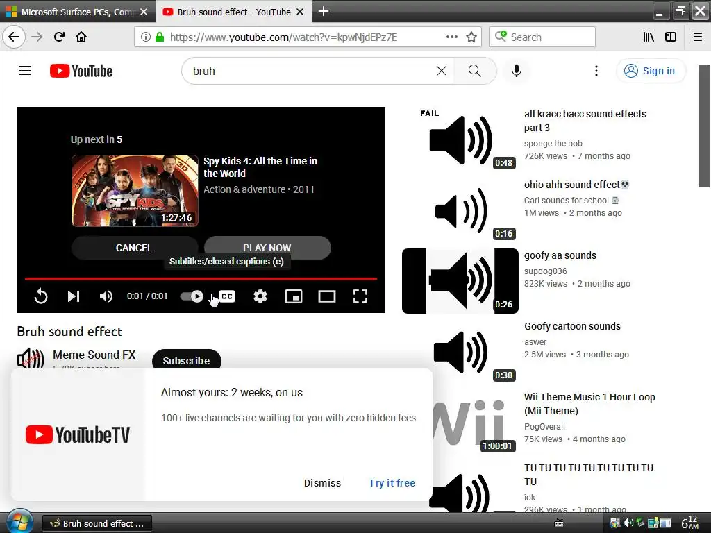Subscribe to Meme Sound FX

[186, 361]
